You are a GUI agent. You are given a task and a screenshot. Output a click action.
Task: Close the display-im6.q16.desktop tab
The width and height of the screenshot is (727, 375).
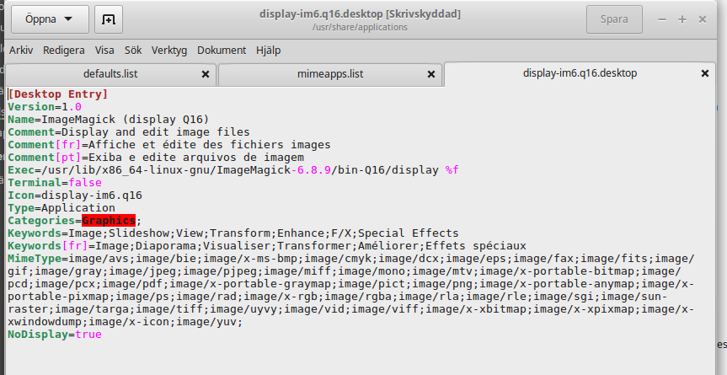click(x=705, y=73)
